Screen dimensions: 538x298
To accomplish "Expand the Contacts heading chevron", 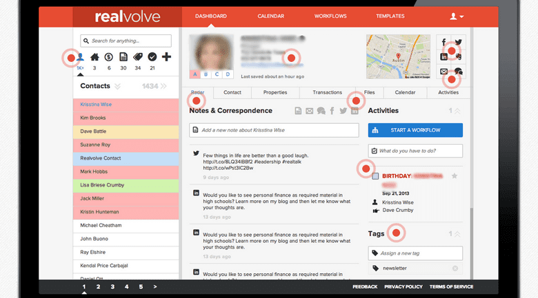I will 117,86.
